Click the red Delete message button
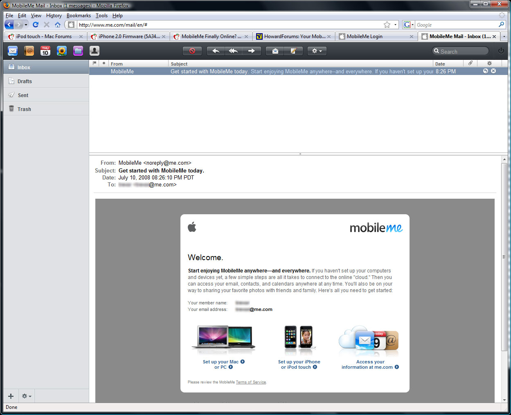This screenshot has height=415, width=511. click(x=192, y=51)
